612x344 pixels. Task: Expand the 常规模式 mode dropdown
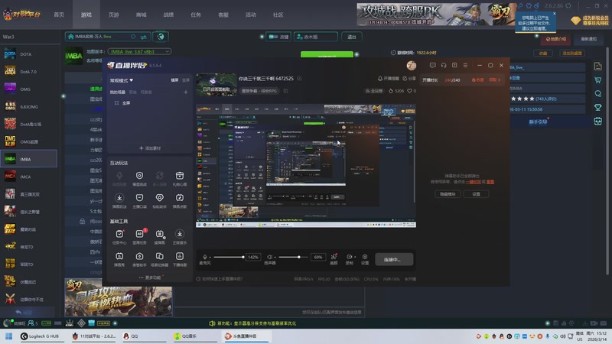click(x=122, y=80)
